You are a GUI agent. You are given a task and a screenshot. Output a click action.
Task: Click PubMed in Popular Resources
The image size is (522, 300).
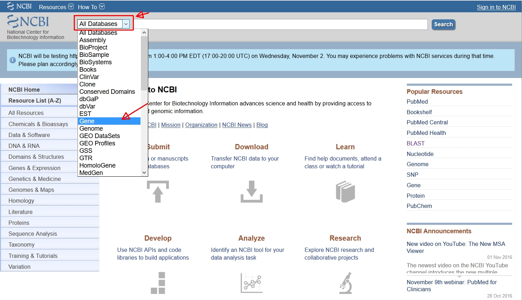417,102
